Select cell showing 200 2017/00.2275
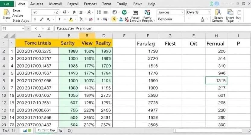Image resolution: width=251 pixels, height=135 pixels. pyautogui.click(x=37, y=51)
